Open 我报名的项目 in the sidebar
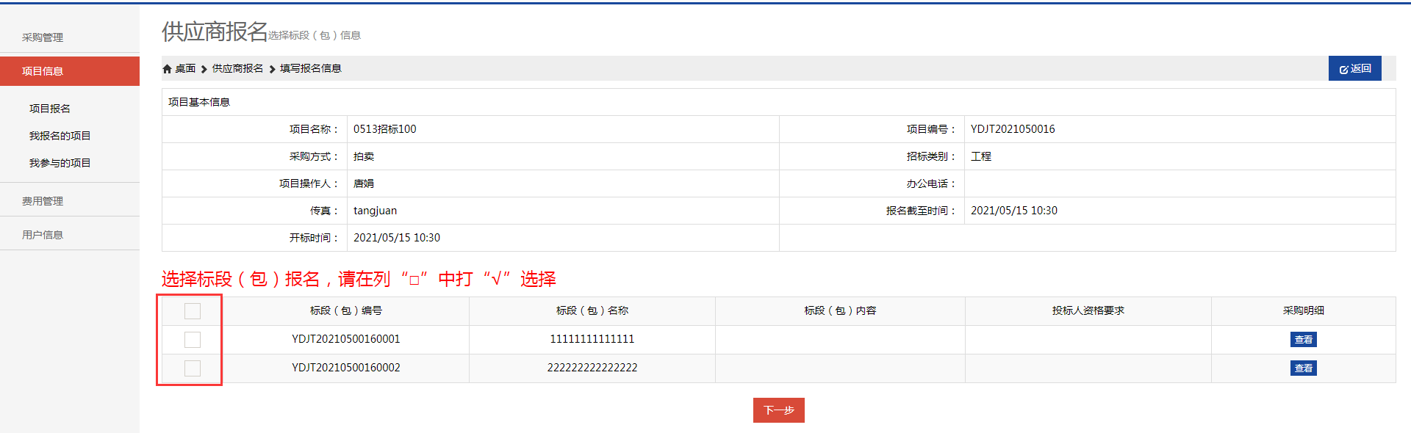1411x433 pixels. click(x=60, y=136)
